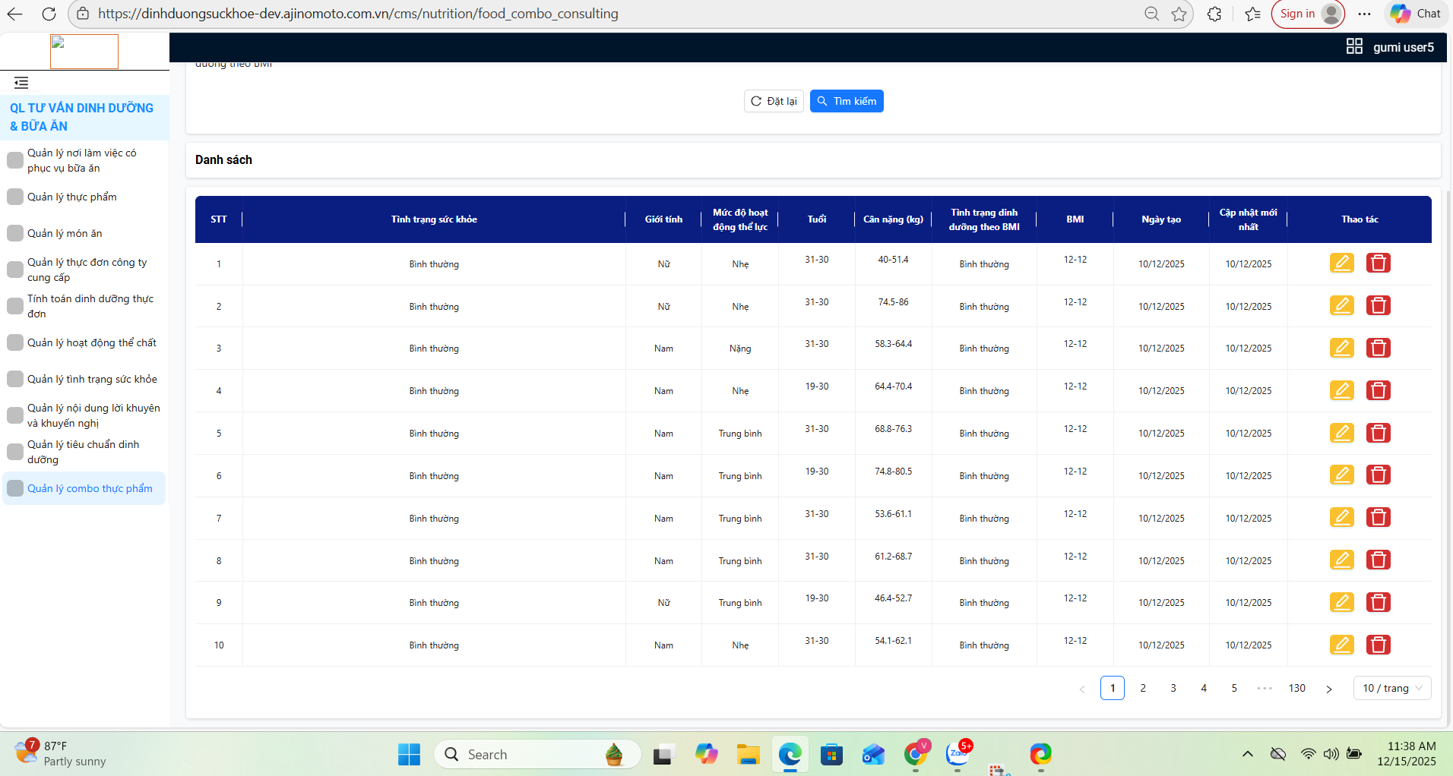Viewport: 1453px width, 776px height.
Task: Delete row 9 with the trash icon
Action: (1378, 603)
